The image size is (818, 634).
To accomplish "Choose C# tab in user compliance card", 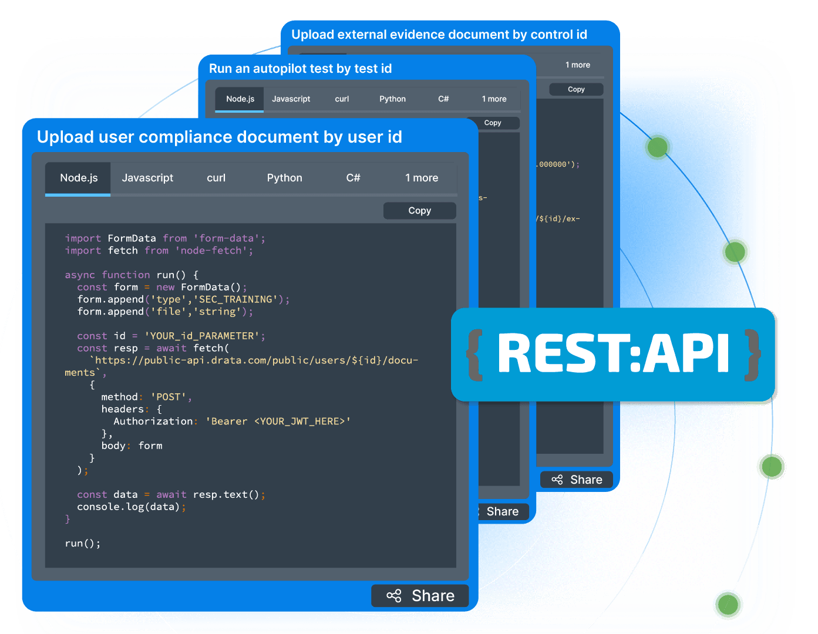I will pos(353,178).
